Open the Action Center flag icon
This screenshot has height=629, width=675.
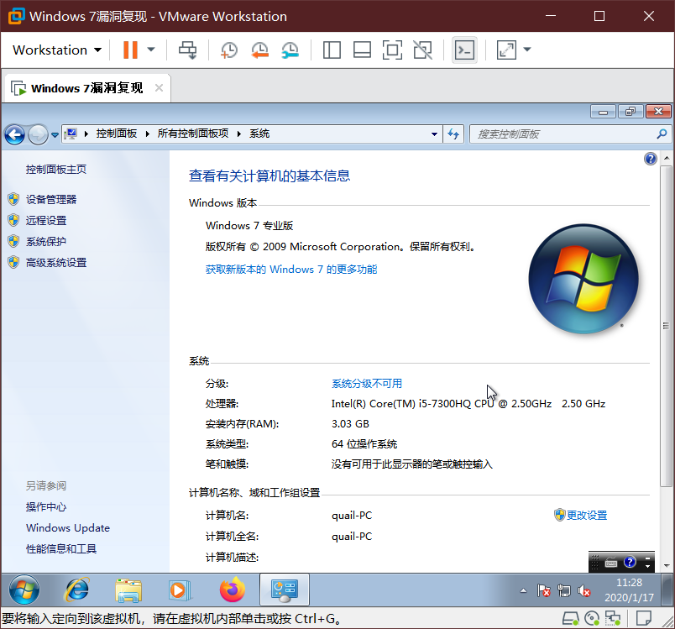click(x=543, y=590)
